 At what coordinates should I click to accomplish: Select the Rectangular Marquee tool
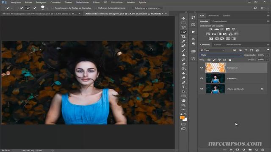183,23
